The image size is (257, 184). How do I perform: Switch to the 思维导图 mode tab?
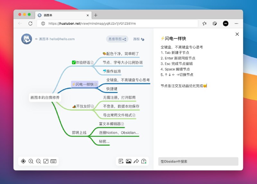tap(117, 39)
